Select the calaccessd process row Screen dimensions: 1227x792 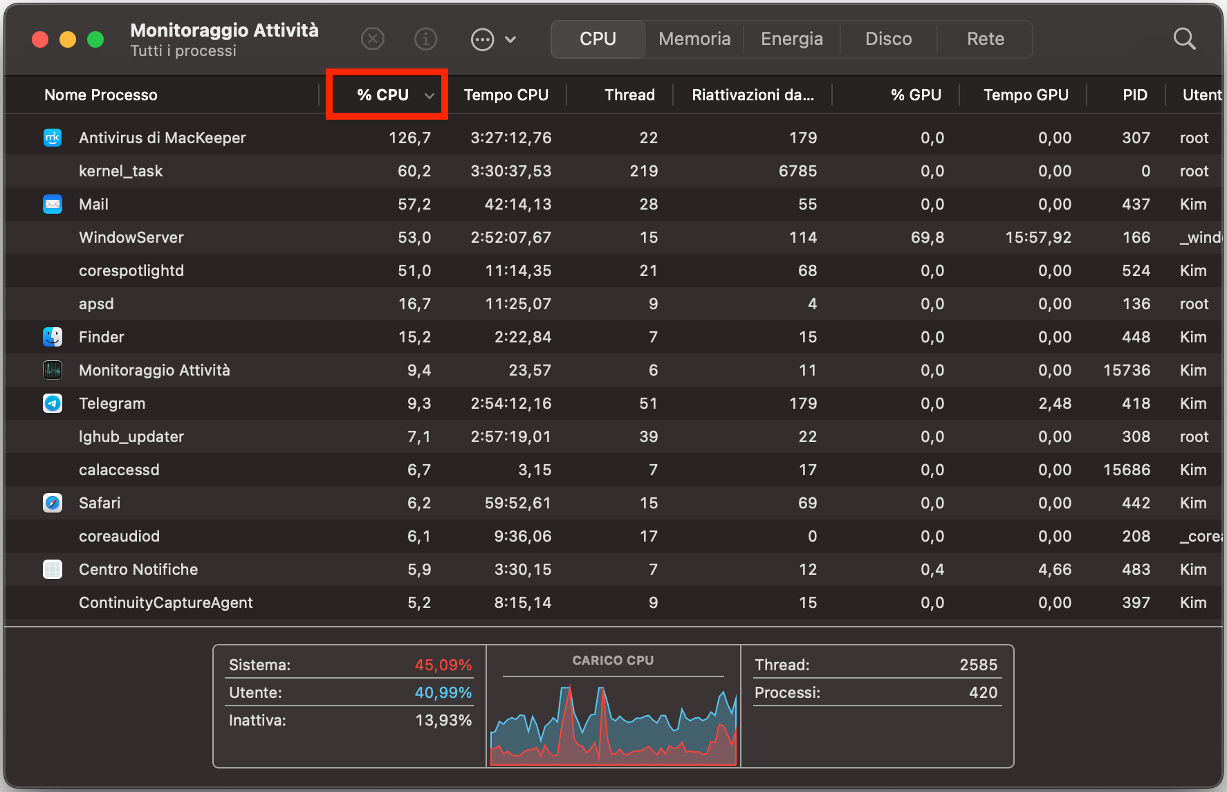point(613,470)
